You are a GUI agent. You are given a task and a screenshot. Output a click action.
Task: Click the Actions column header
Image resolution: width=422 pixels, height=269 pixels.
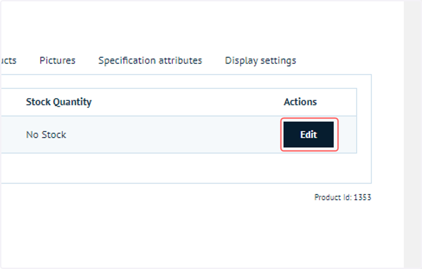[x=300, y=102]
